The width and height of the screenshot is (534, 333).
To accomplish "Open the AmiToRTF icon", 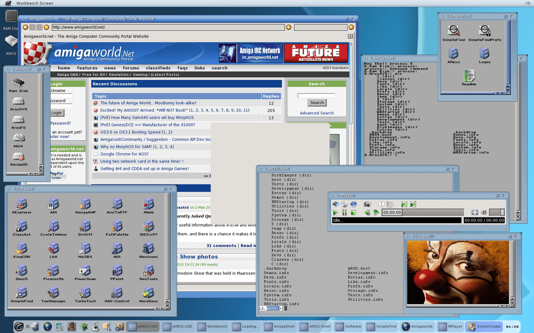I will pyautogui.click(x=117, y=205).
